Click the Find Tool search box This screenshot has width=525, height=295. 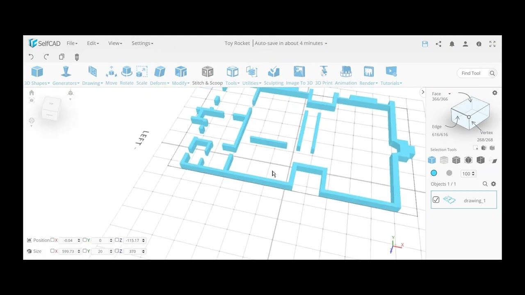[x=477, y=73]
